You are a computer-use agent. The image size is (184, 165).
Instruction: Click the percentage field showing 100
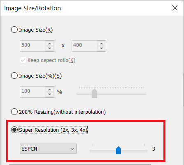[x=33, y=92]
